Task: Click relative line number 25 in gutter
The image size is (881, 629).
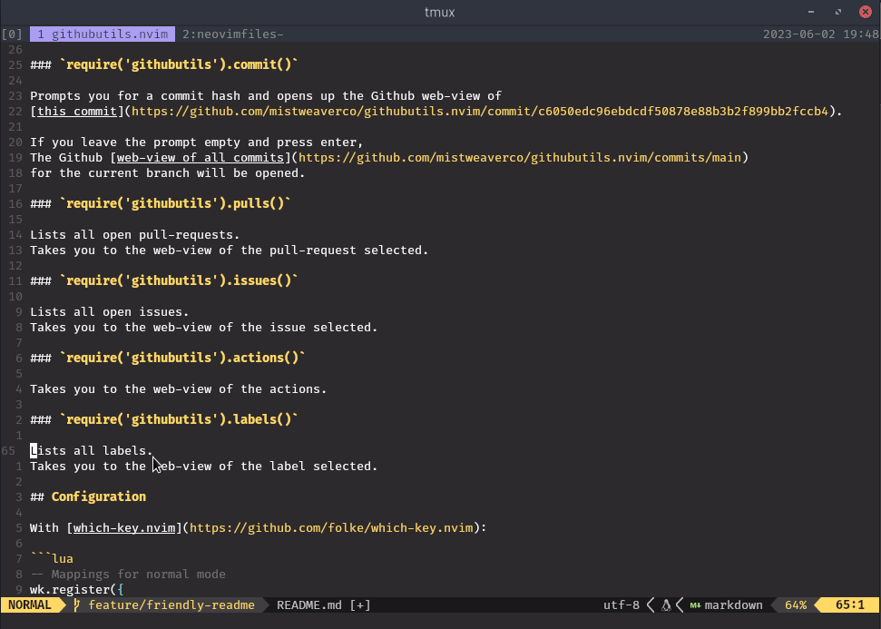Action: 15,64
